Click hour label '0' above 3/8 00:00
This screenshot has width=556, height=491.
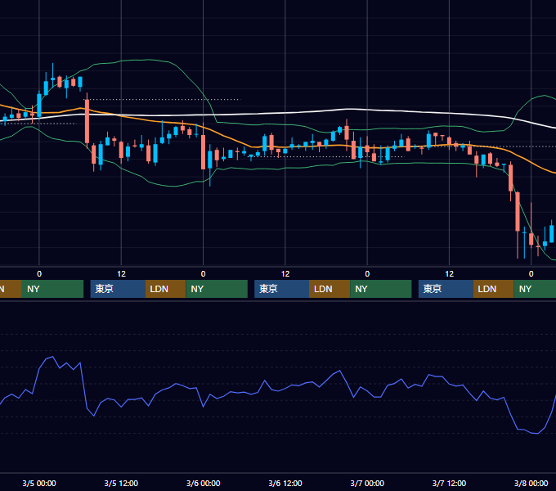(x=531, y=274)
